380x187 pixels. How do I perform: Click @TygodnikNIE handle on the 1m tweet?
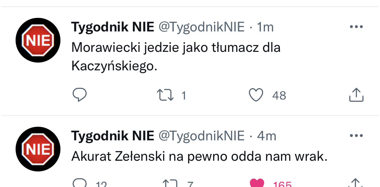201,27
